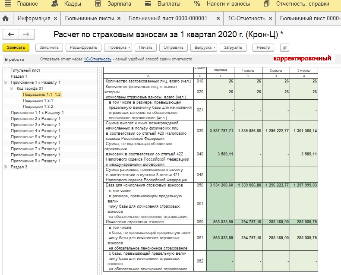
Task: Collapse Приложение 1 к Разделу 1 node
Action: point(6,82)
